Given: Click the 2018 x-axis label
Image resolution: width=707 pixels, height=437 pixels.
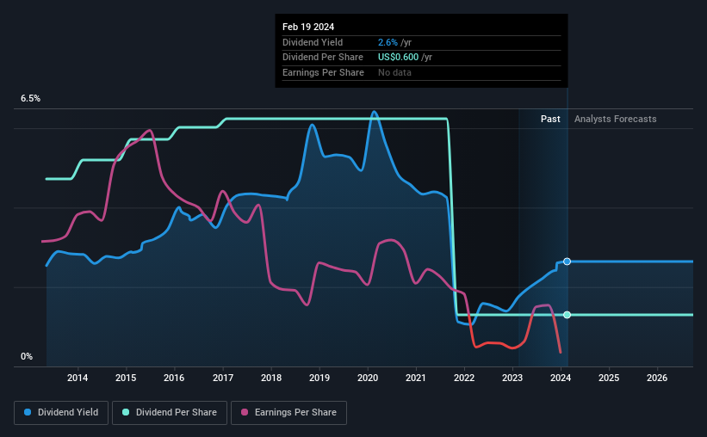Looking at the screenshot, I should point(271,378).
